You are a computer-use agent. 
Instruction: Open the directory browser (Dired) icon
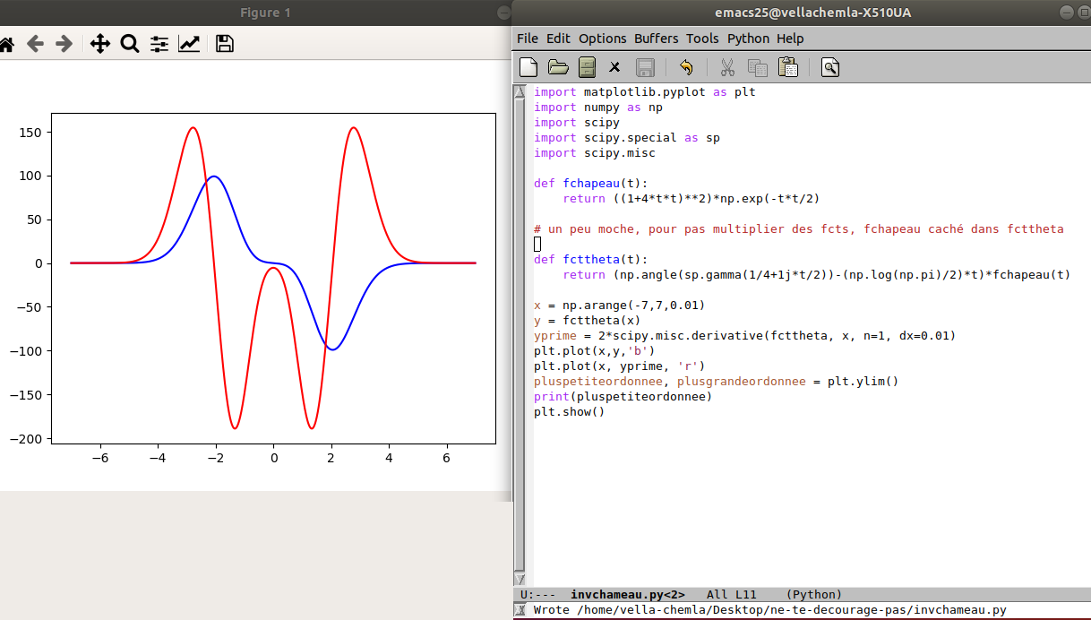587,67
